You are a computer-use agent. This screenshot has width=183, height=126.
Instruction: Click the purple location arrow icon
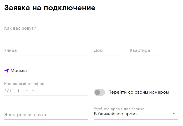7,71
